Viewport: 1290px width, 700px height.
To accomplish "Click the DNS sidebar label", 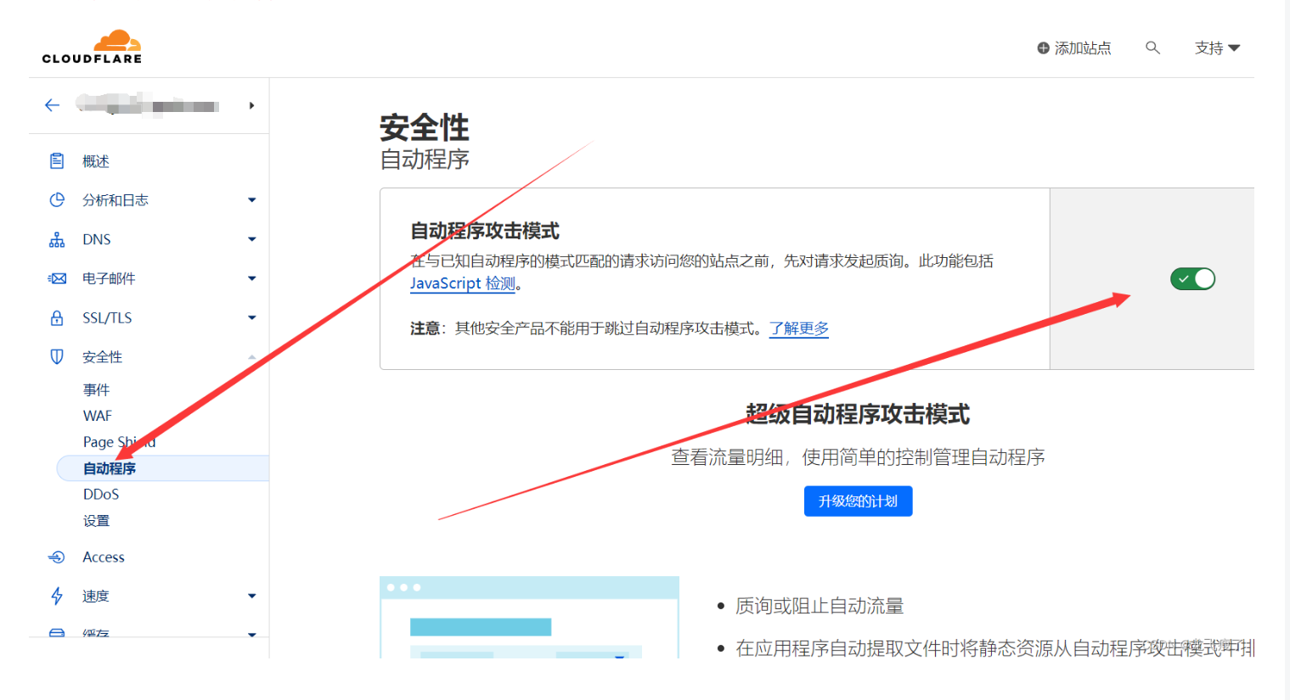I will tap(97, 239).
